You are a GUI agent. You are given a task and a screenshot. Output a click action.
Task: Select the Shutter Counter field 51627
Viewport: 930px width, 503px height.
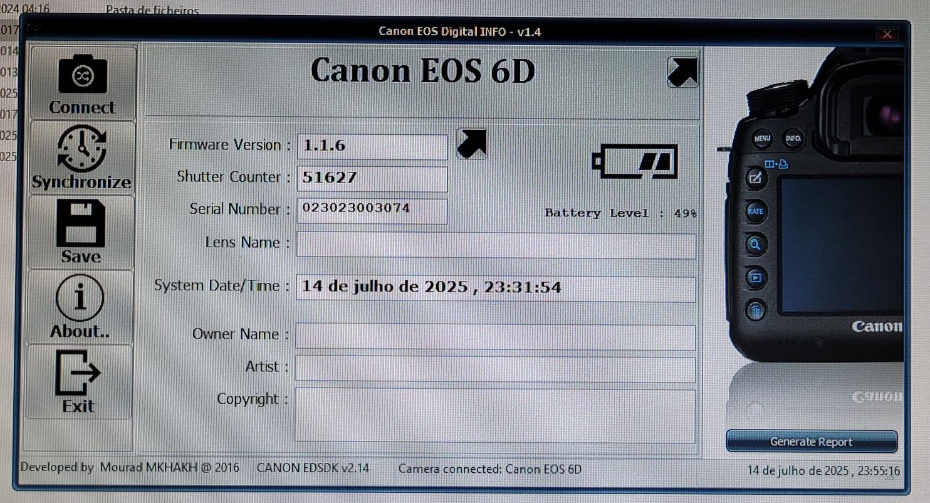point(372,179)
